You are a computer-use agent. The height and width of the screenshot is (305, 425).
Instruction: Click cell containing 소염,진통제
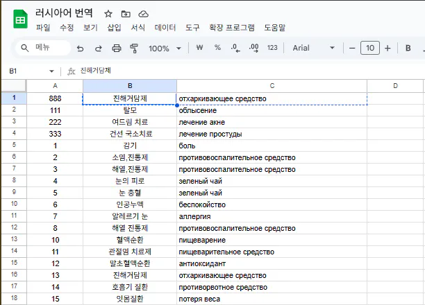pos(130,157)
